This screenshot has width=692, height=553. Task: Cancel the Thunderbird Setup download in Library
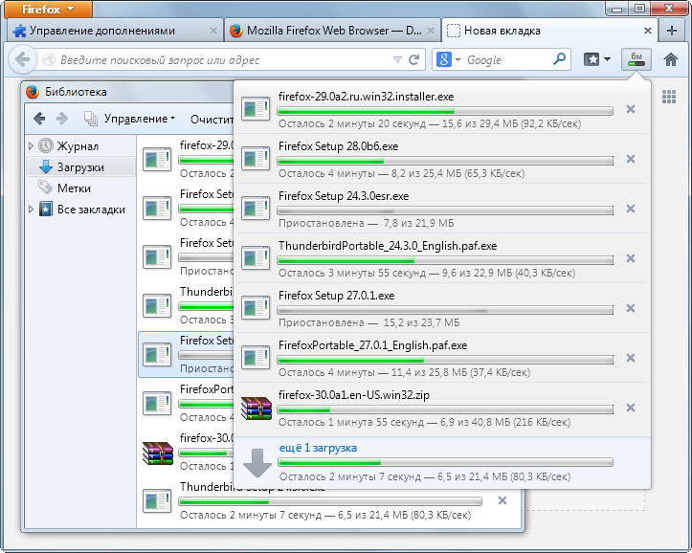[502, 501]
